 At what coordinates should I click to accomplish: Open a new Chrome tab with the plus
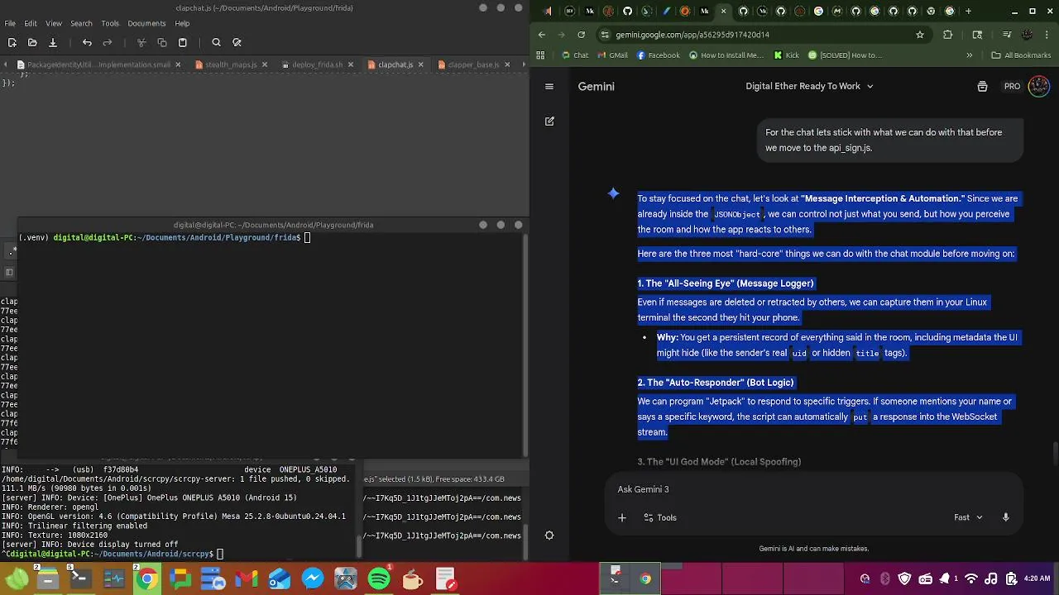point(969,12)
